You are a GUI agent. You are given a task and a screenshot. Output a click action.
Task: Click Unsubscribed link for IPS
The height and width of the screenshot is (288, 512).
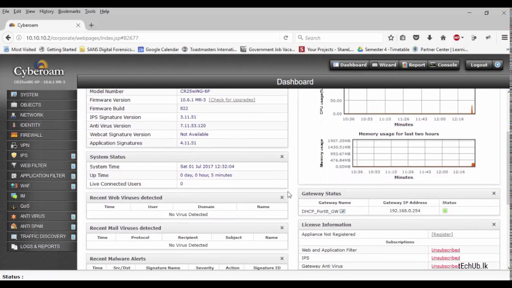pos(446,258)
